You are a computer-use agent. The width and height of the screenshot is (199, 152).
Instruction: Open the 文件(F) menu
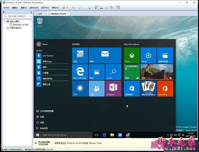tap(6, 8)
